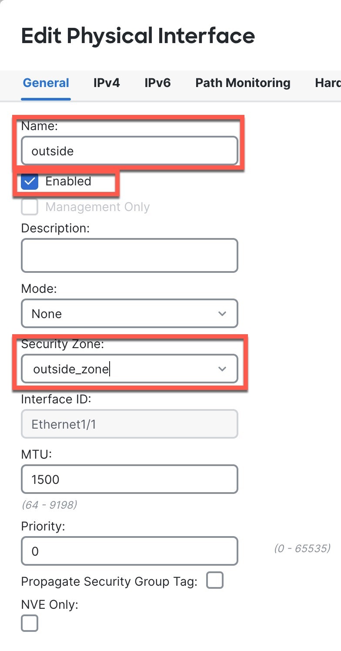Check the NVE Only checkbox
The height and width of the screenshot is (651, 341).
30,623
